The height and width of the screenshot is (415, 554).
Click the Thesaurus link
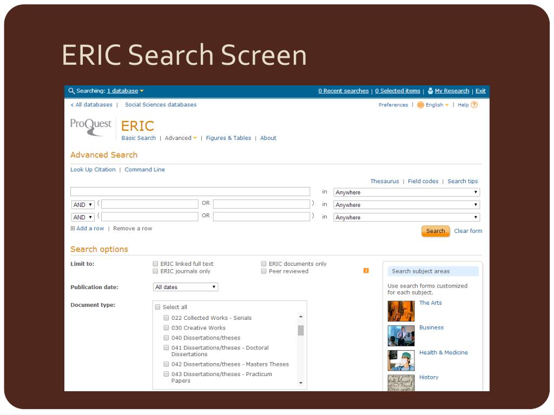point(384,182)
